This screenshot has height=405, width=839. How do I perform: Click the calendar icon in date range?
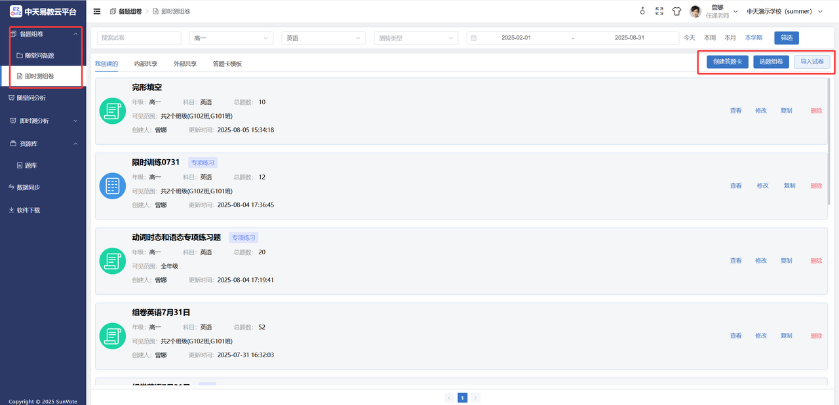[473, 38]
